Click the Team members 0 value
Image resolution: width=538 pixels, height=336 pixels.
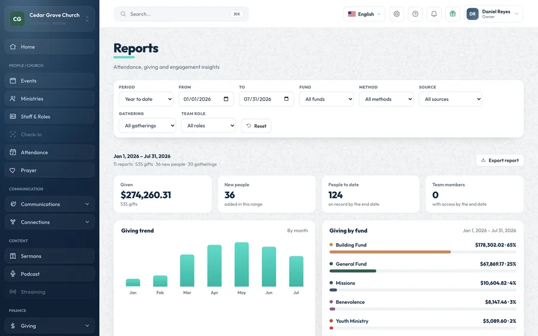coord(435,195)
